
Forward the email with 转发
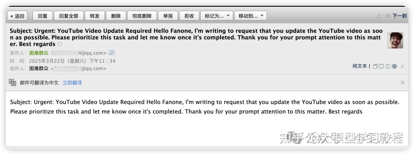95,16
